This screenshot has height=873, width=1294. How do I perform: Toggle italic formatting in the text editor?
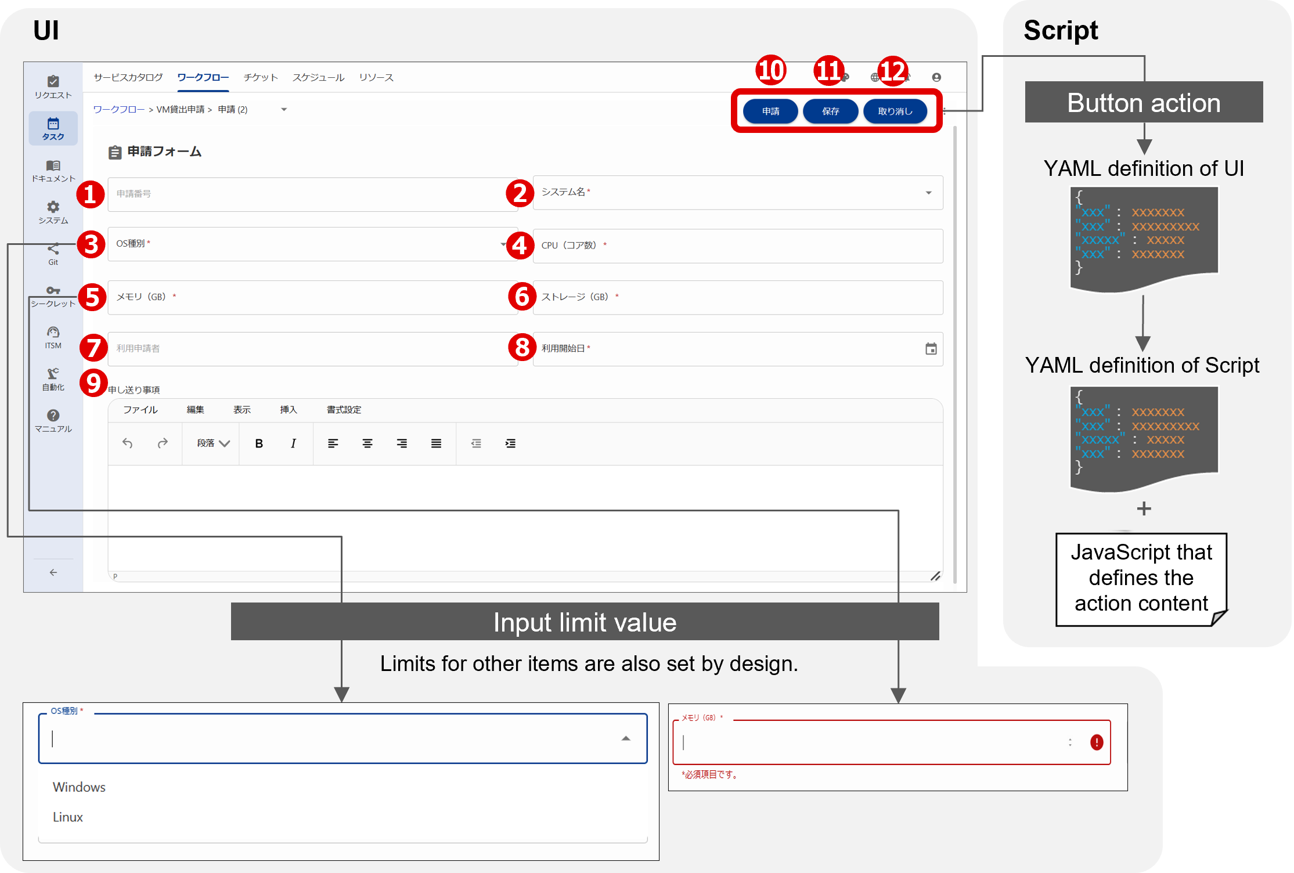(x=293, y=443)
